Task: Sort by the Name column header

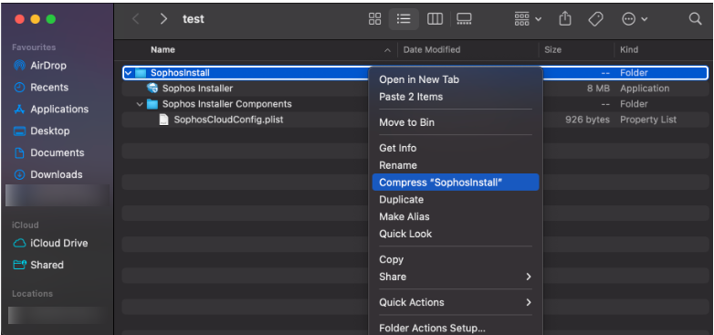Action: [163, 49]
